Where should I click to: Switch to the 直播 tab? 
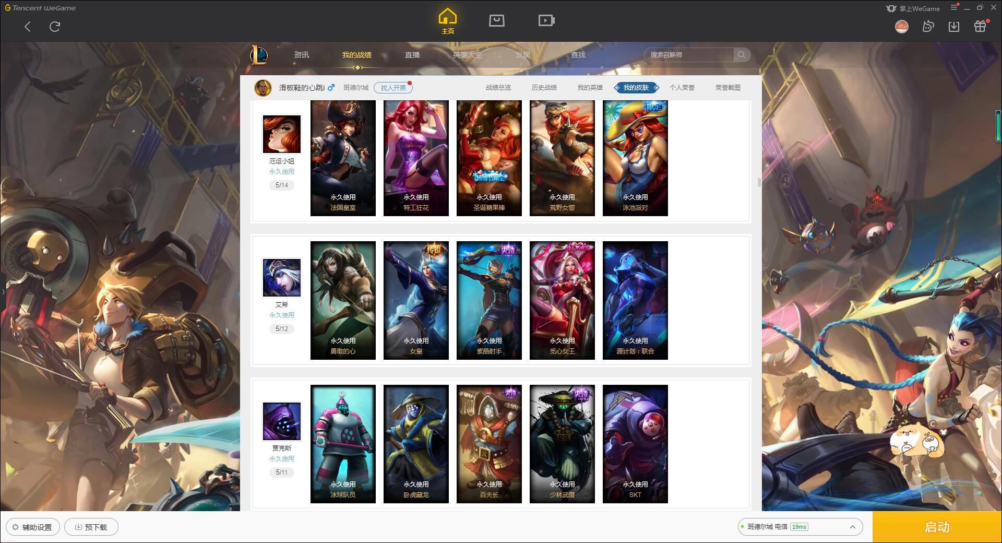click(412, 55)
